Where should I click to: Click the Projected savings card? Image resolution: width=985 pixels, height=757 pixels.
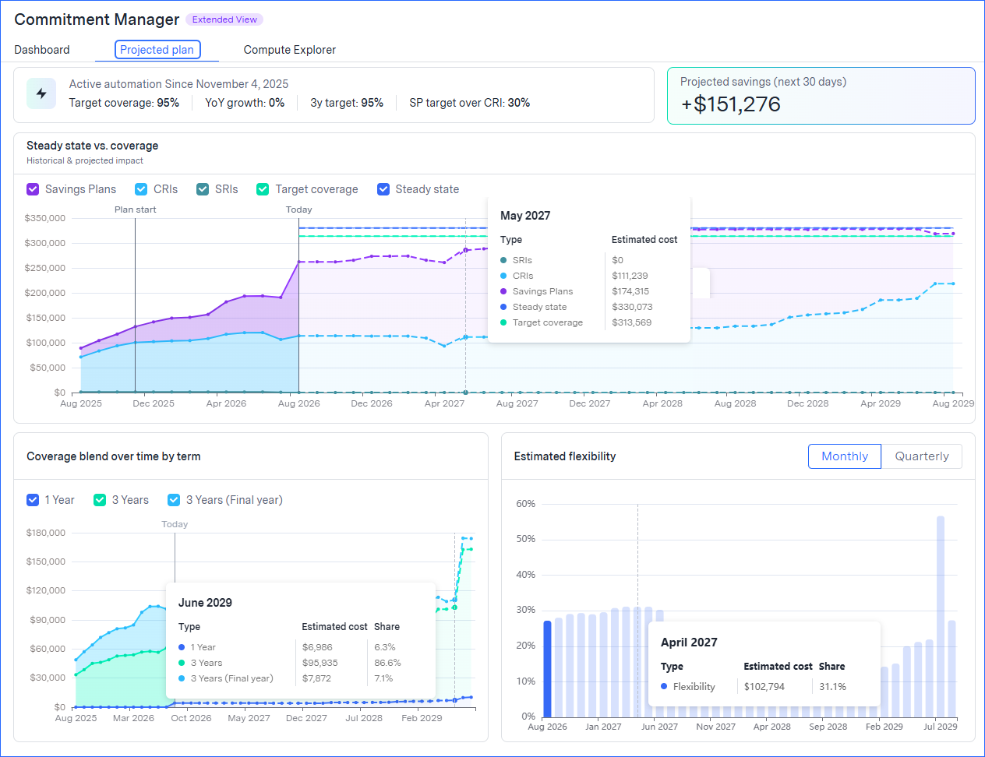point(821,96)
